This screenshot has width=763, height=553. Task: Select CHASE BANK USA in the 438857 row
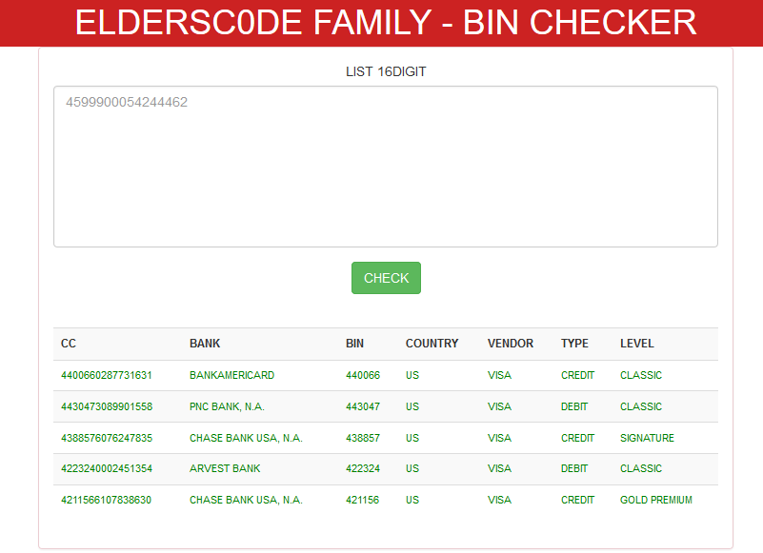[246, 438]
